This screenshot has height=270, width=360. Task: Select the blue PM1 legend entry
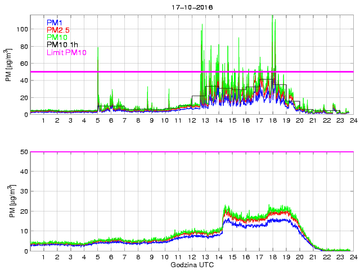point(55,22)
